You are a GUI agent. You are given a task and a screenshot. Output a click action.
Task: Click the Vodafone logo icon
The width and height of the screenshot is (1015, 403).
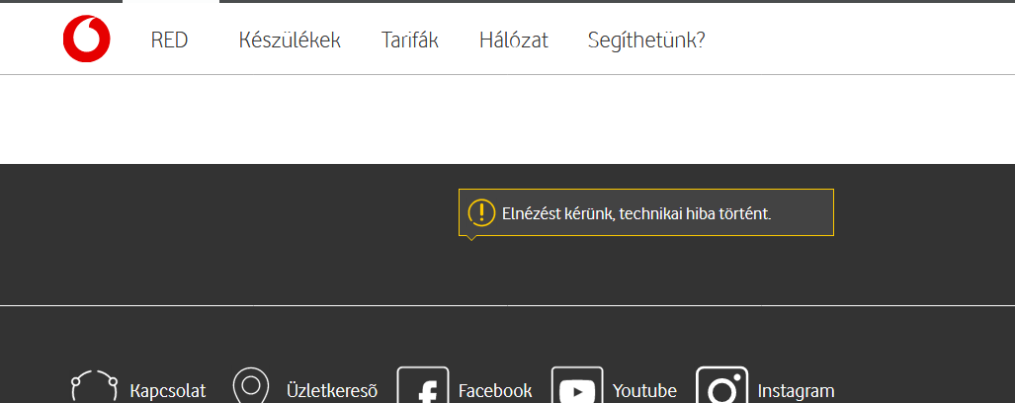(86, 40)
